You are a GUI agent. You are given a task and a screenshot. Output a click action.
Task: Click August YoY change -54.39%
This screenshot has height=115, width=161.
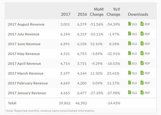pyautogui.click(x=113, y=24)
